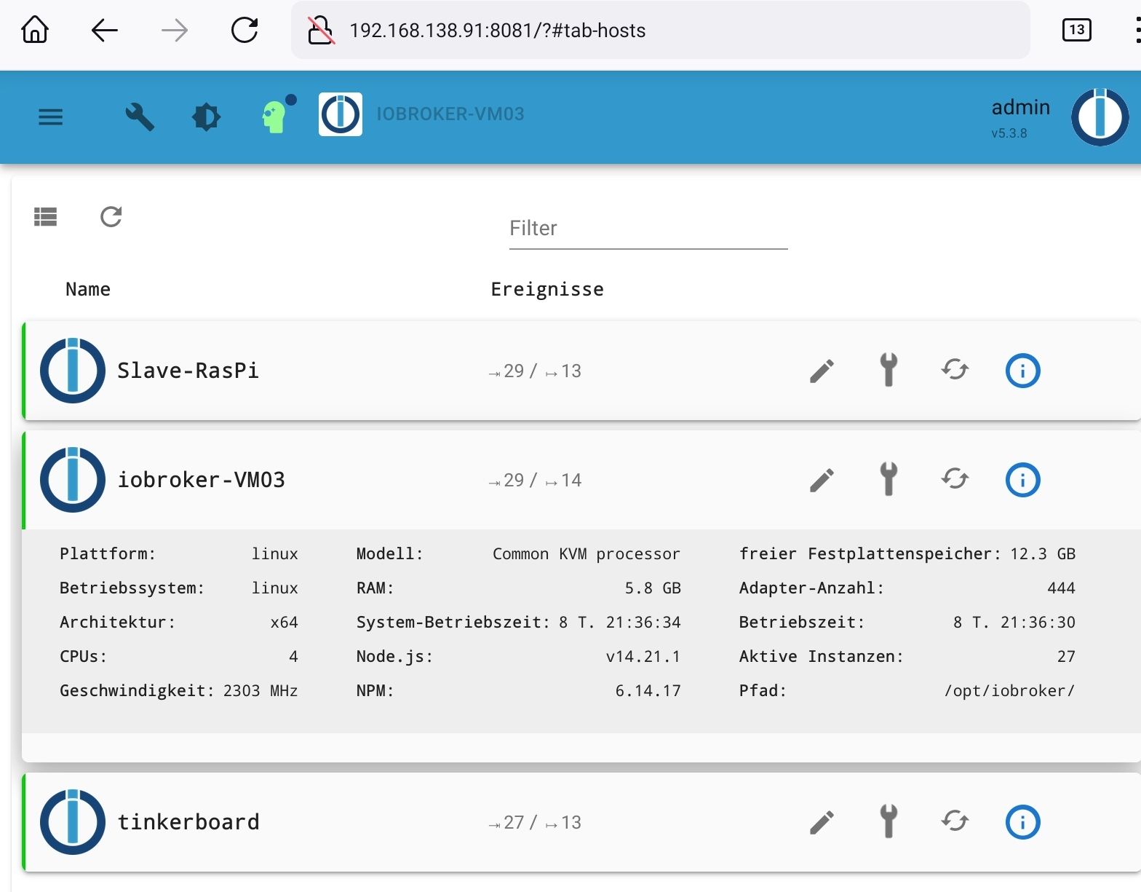Image resolution: width=1141 pixels, height=892 pixels.
Task: Restart the tinkerboard host
Action: pos(955,821)
